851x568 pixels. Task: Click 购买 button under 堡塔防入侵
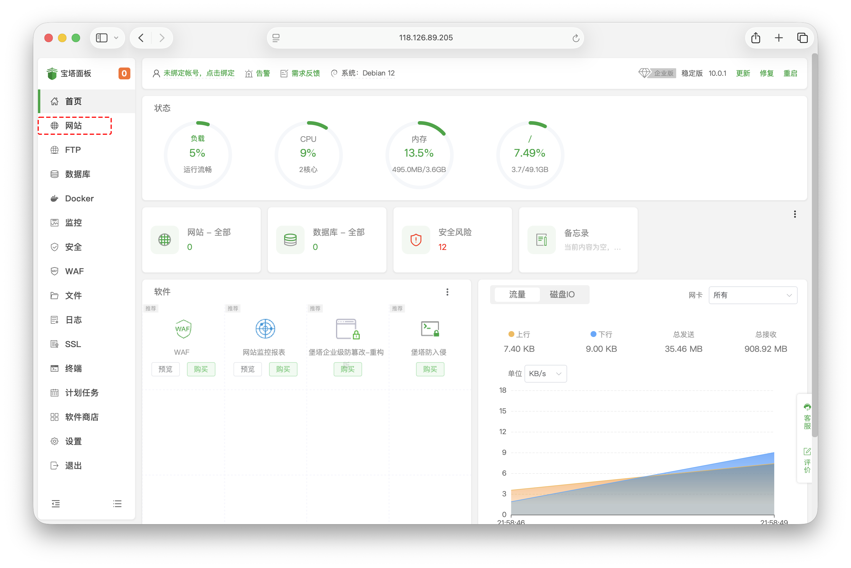(x=430, y=369)
